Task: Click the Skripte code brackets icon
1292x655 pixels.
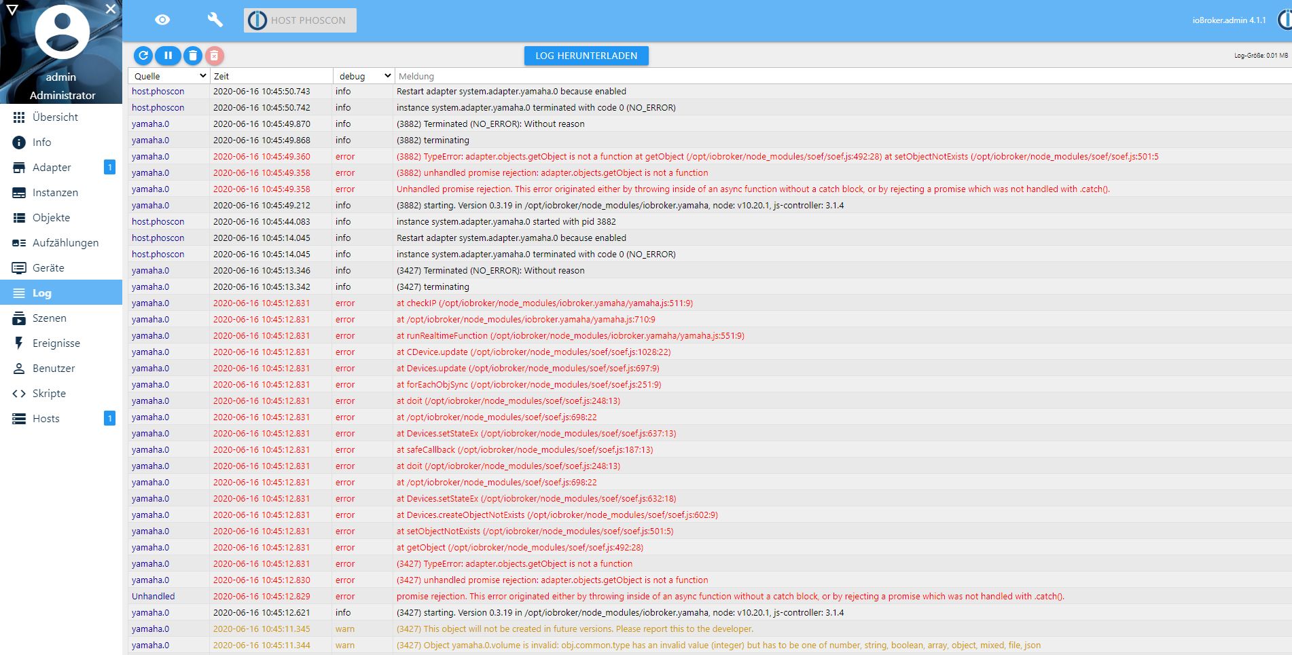Action: pos(19,394)
